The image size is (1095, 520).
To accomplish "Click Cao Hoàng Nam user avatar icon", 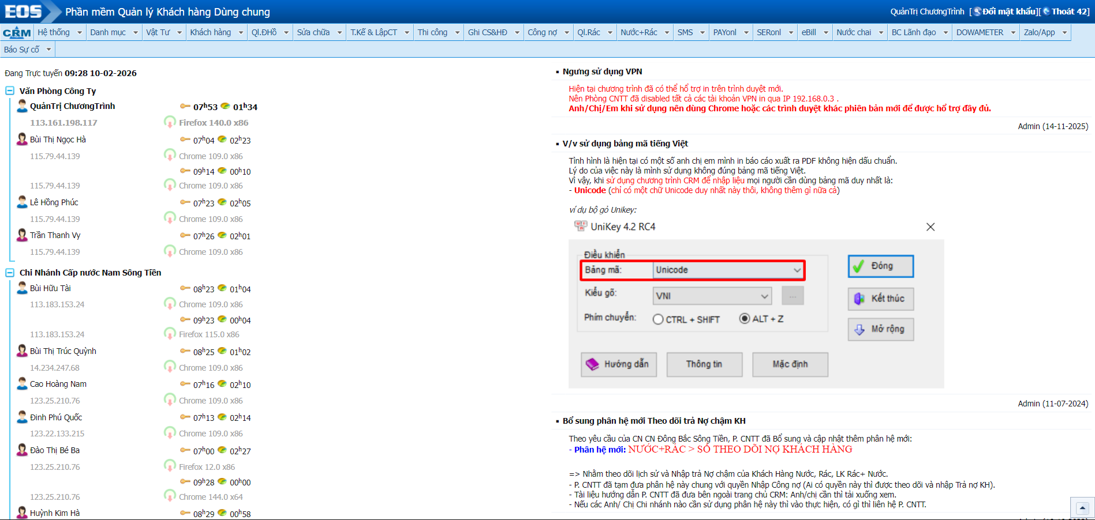I will point(22,384).
